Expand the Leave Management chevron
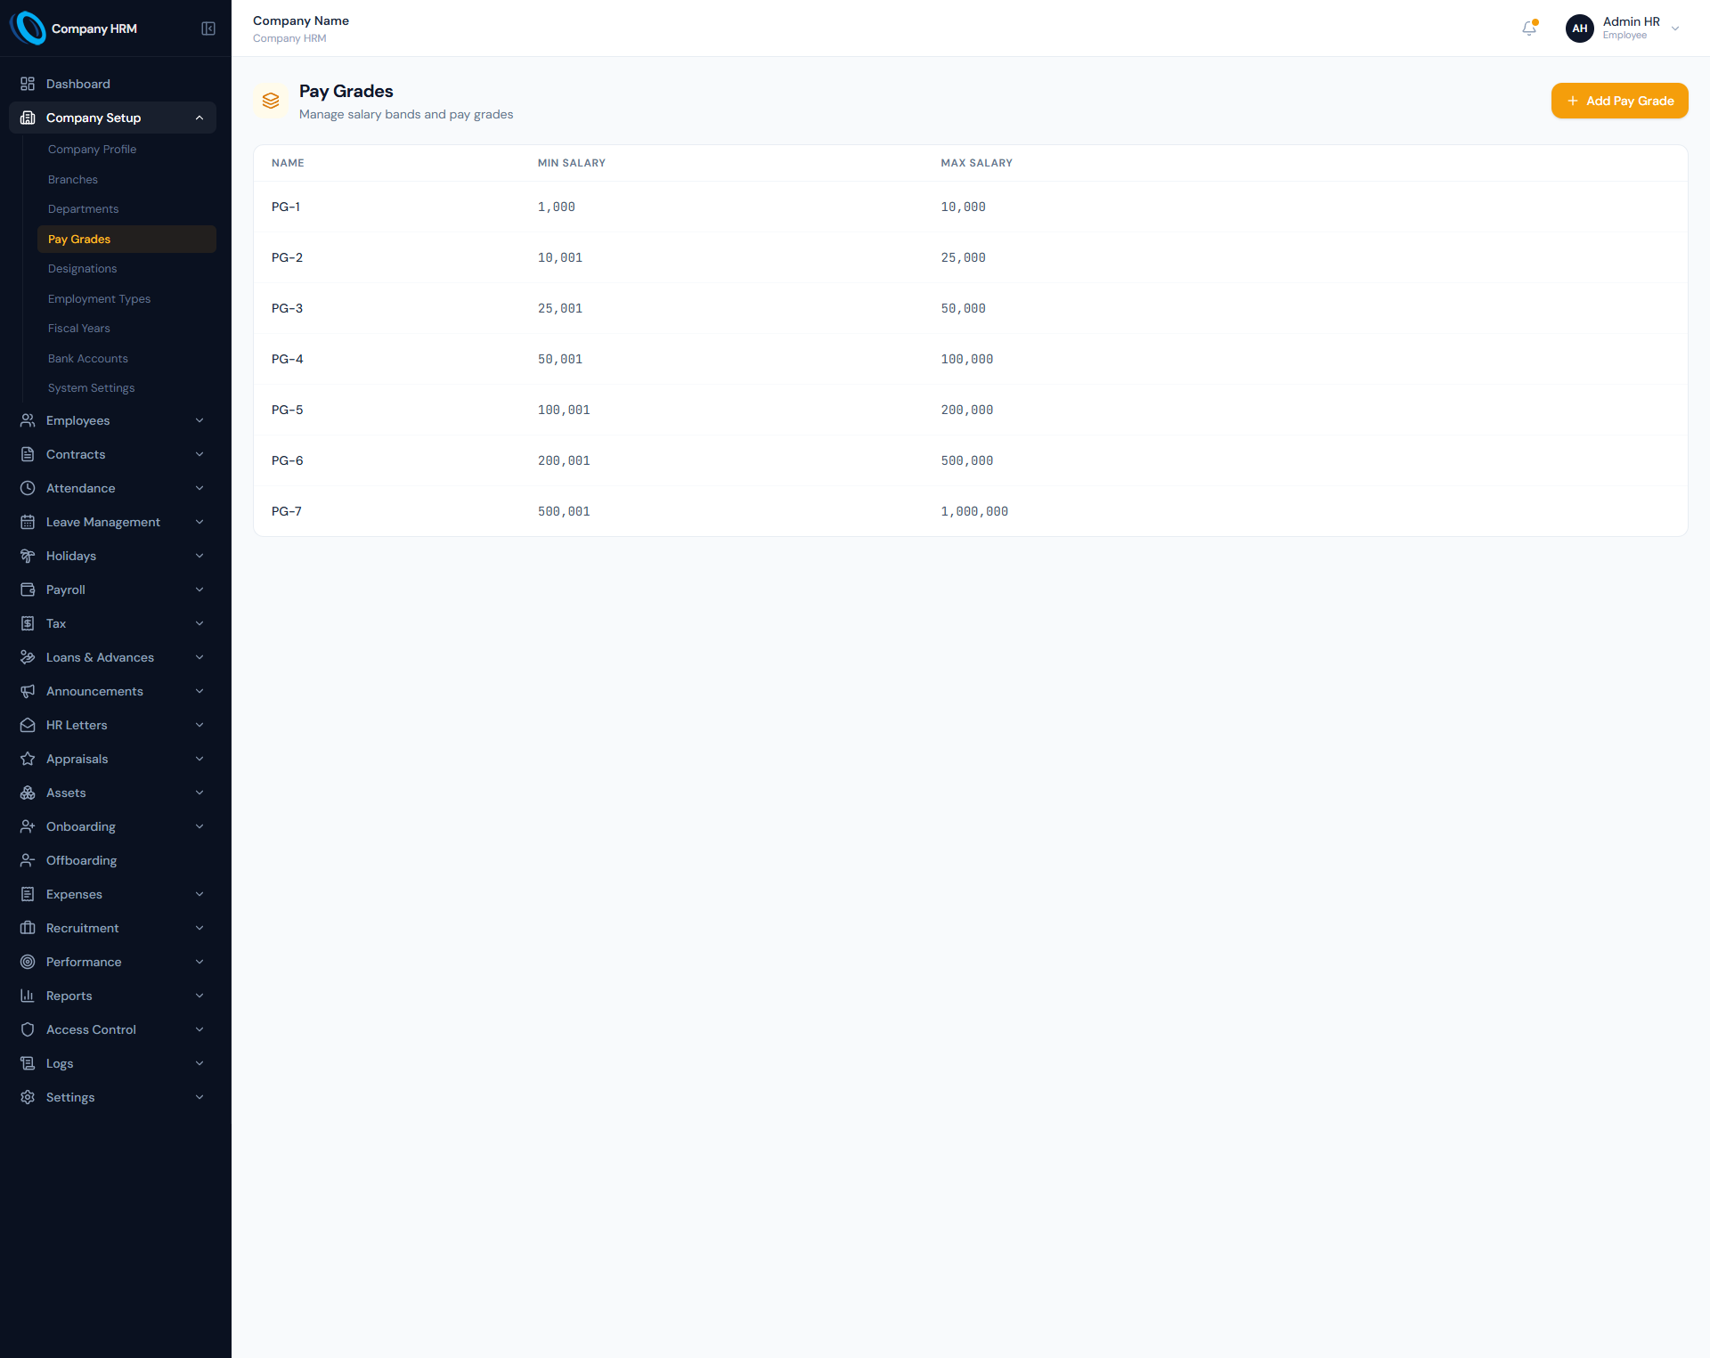1710x1358 pixels. pyautogui.click(x=199, y=522)
